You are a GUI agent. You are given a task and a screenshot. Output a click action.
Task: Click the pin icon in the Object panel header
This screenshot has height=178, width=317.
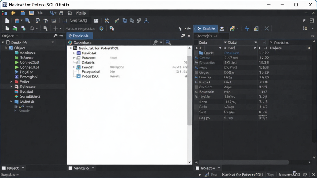[x=55, y=36]
